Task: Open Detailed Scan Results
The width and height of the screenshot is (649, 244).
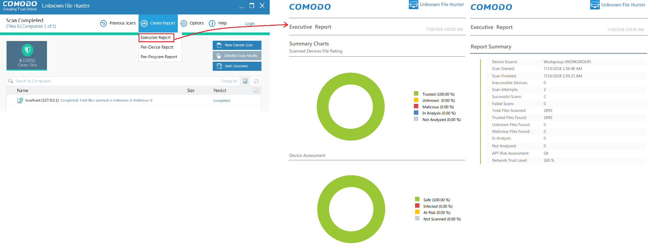Action: (237, 56)
